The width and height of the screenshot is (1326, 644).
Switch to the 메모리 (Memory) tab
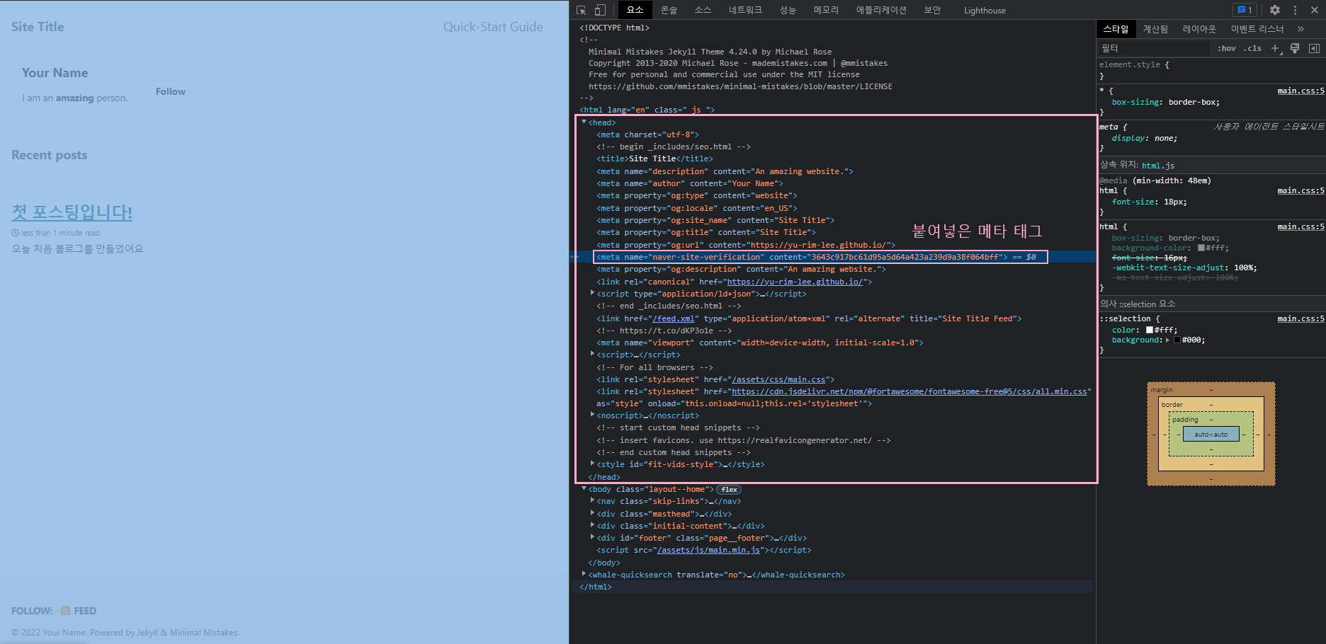pyautogui.click(x=826, y=10)
